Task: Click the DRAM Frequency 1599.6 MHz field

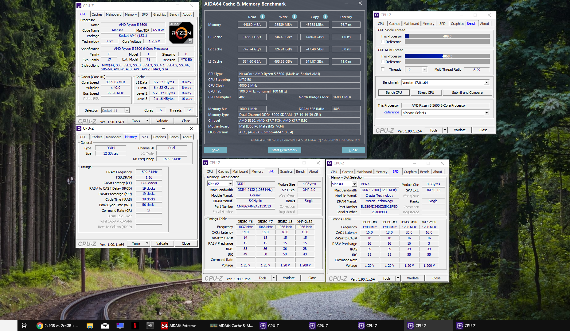Action: (x=149, y=172)
